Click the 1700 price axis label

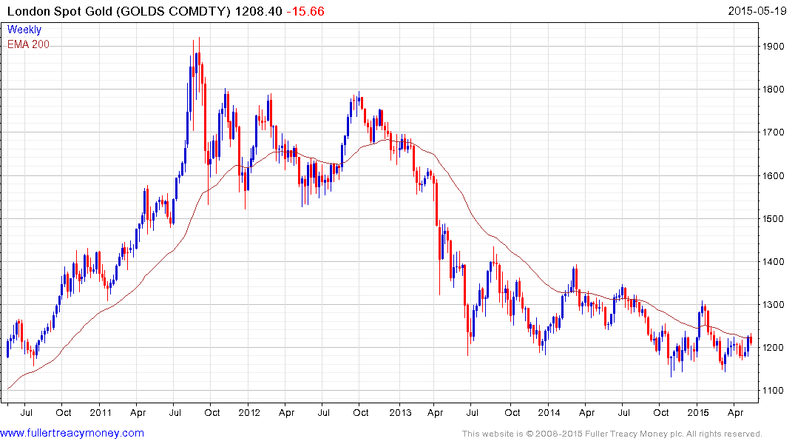tap(774, 132)
